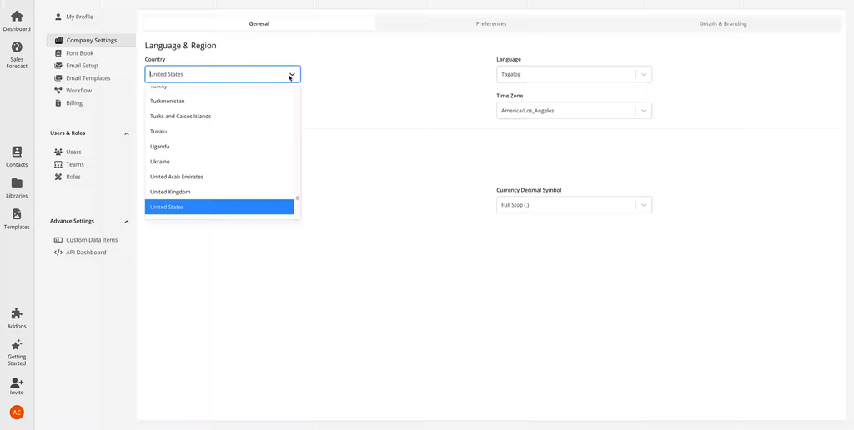Screen dimensions: 854x430
Task: Switch to the Preferences tab
Action: [x=490, y=23]
